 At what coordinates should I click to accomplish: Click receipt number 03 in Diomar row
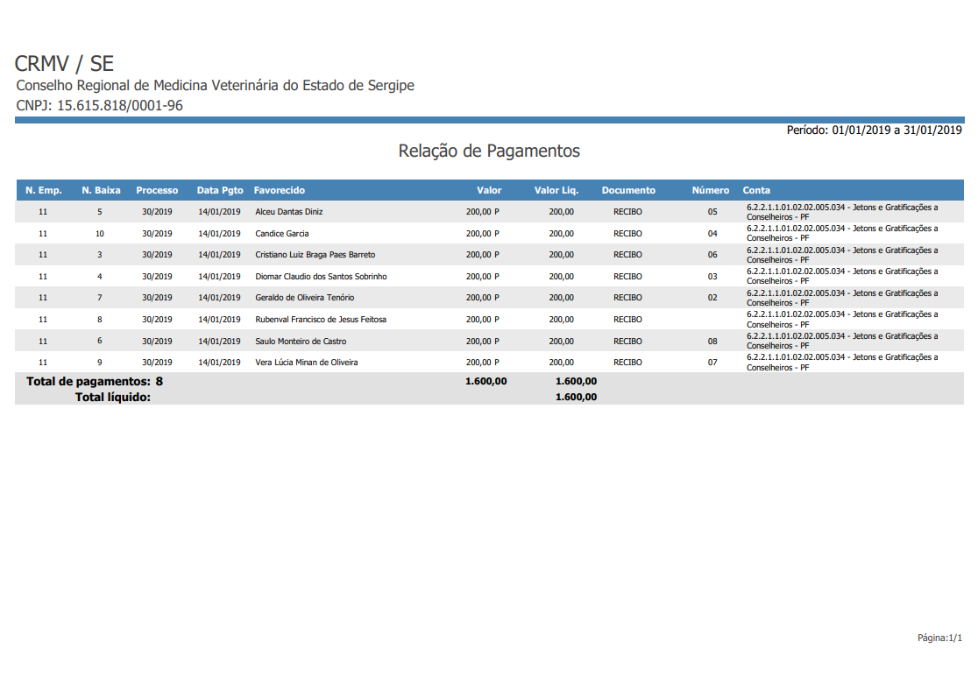[x=712, y=277]
